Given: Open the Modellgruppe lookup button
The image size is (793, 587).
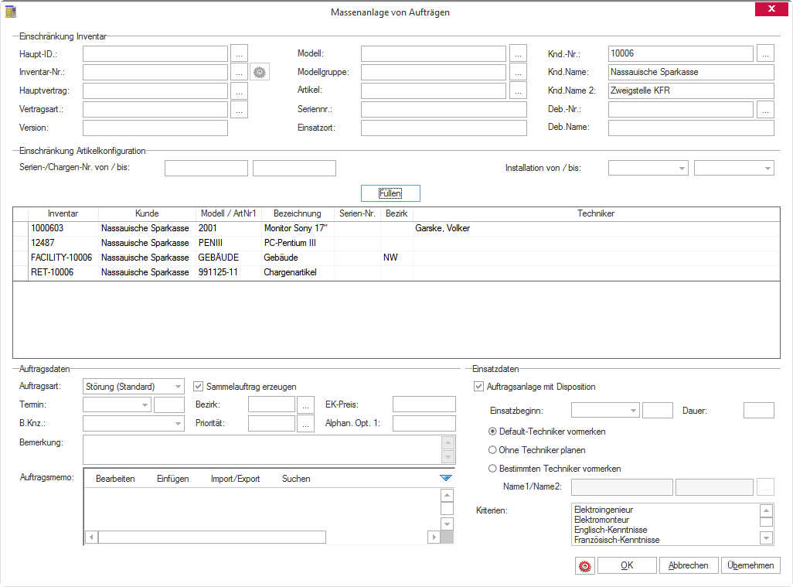Looking at the screenshot, I should [x=518, y=73].
